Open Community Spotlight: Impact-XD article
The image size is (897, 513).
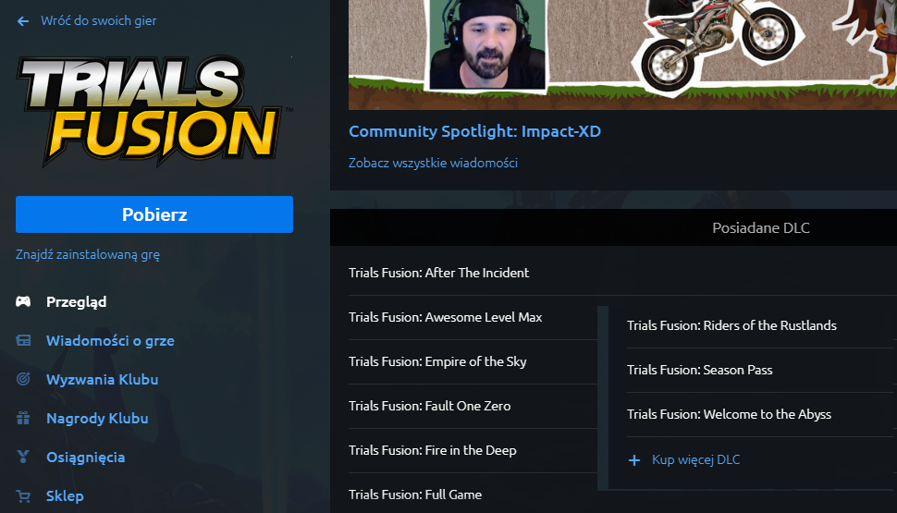tap(474, 131)
